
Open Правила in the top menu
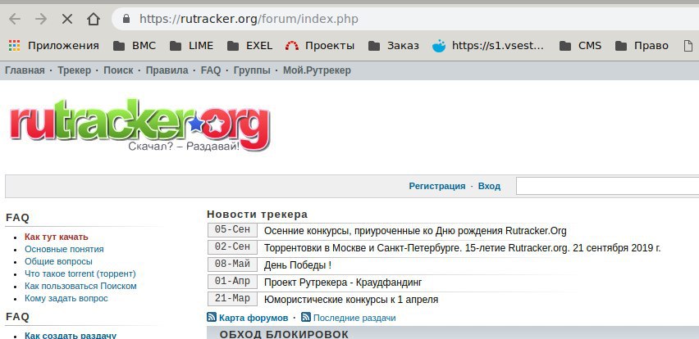(x=167, y=70)
